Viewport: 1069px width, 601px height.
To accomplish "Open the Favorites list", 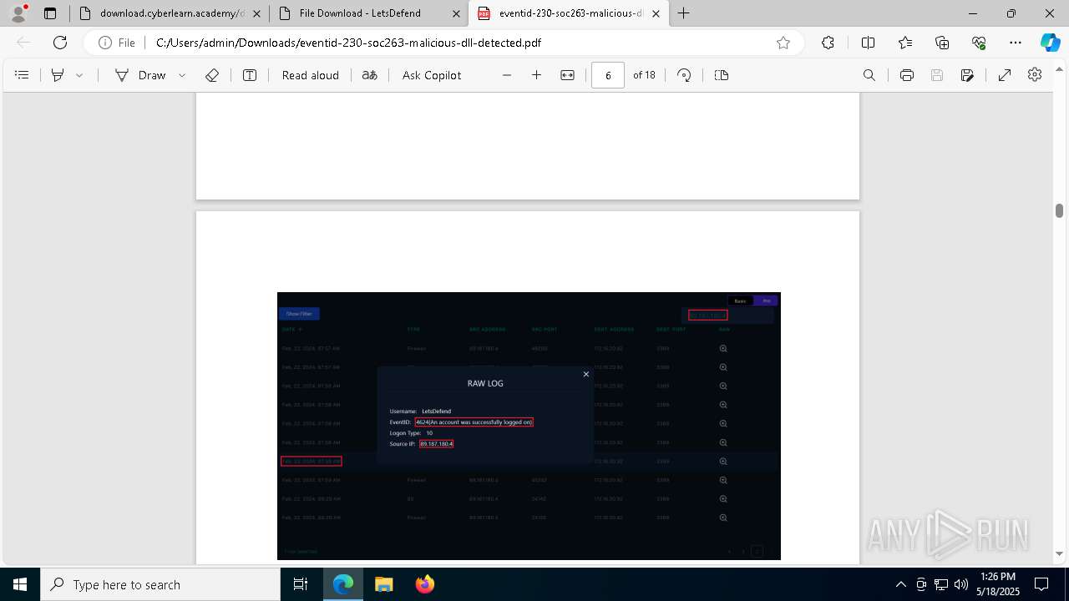I will tap(905, 43).
